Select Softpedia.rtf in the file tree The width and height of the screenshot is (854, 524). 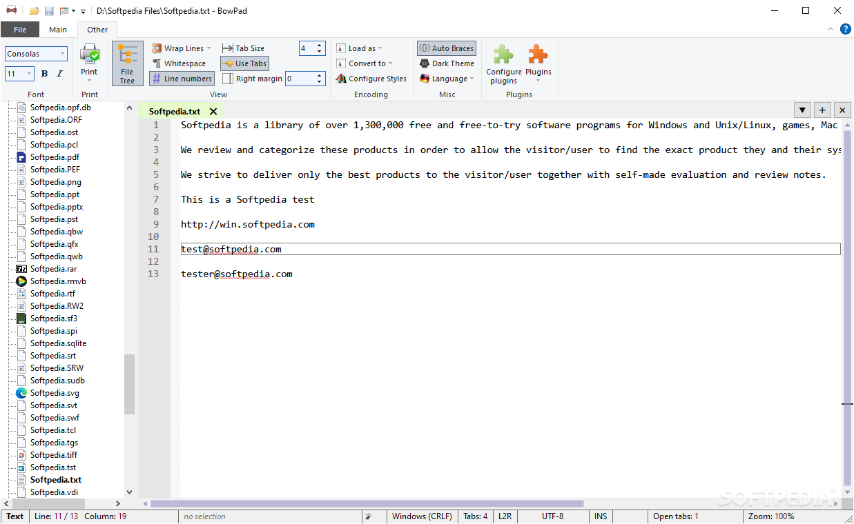coord(52,294)
